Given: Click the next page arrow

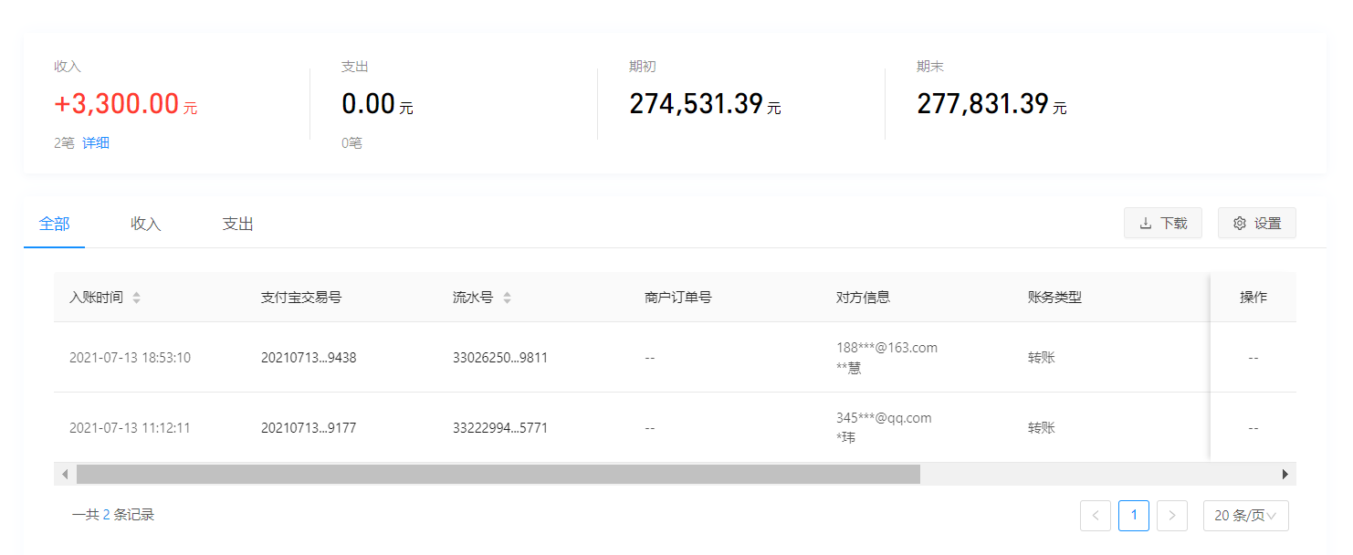Looking at the screenshot, I should point(1172,515).
